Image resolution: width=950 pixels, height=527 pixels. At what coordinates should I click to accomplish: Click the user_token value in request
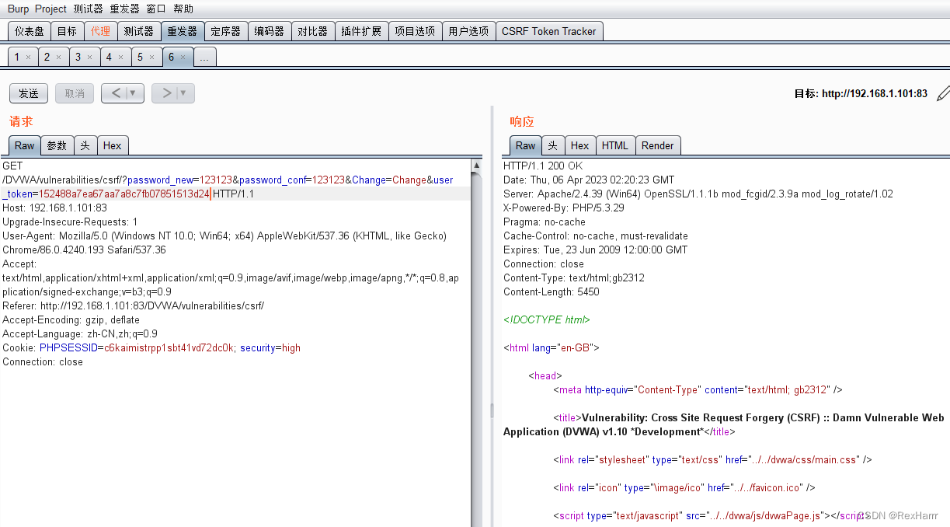coord(124,194)
